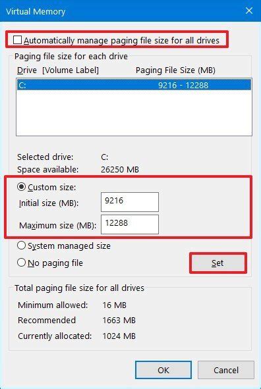
Task: Click the Drive [Volume Label] column header
Action: (x=58, y=70)
